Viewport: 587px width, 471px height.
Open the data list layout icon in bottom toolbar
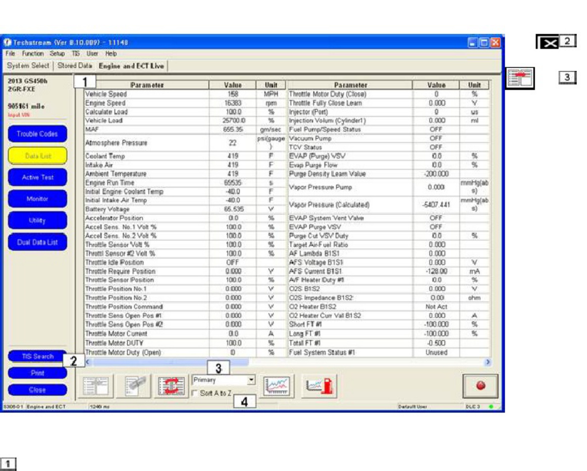[x=96, y=386]
